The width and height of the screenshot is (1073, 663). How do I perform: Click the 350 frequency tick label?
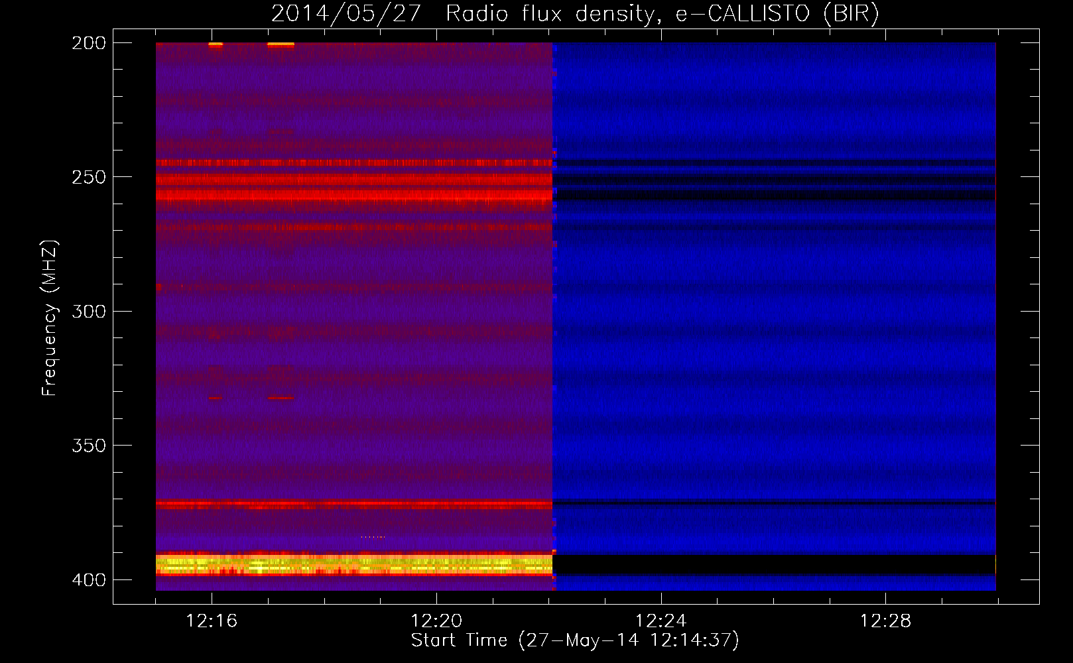click(89, 445)
